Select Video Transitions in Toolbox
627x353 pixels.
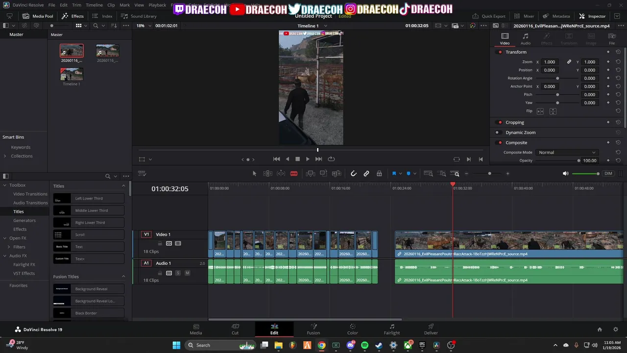click(30, 194)
